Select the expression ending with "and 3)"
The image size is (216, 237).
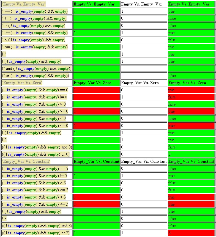pyautogui.click(x=37, y=226)
